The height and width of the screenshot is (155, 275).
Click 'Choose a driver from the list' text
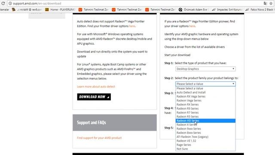coord(195,47)
